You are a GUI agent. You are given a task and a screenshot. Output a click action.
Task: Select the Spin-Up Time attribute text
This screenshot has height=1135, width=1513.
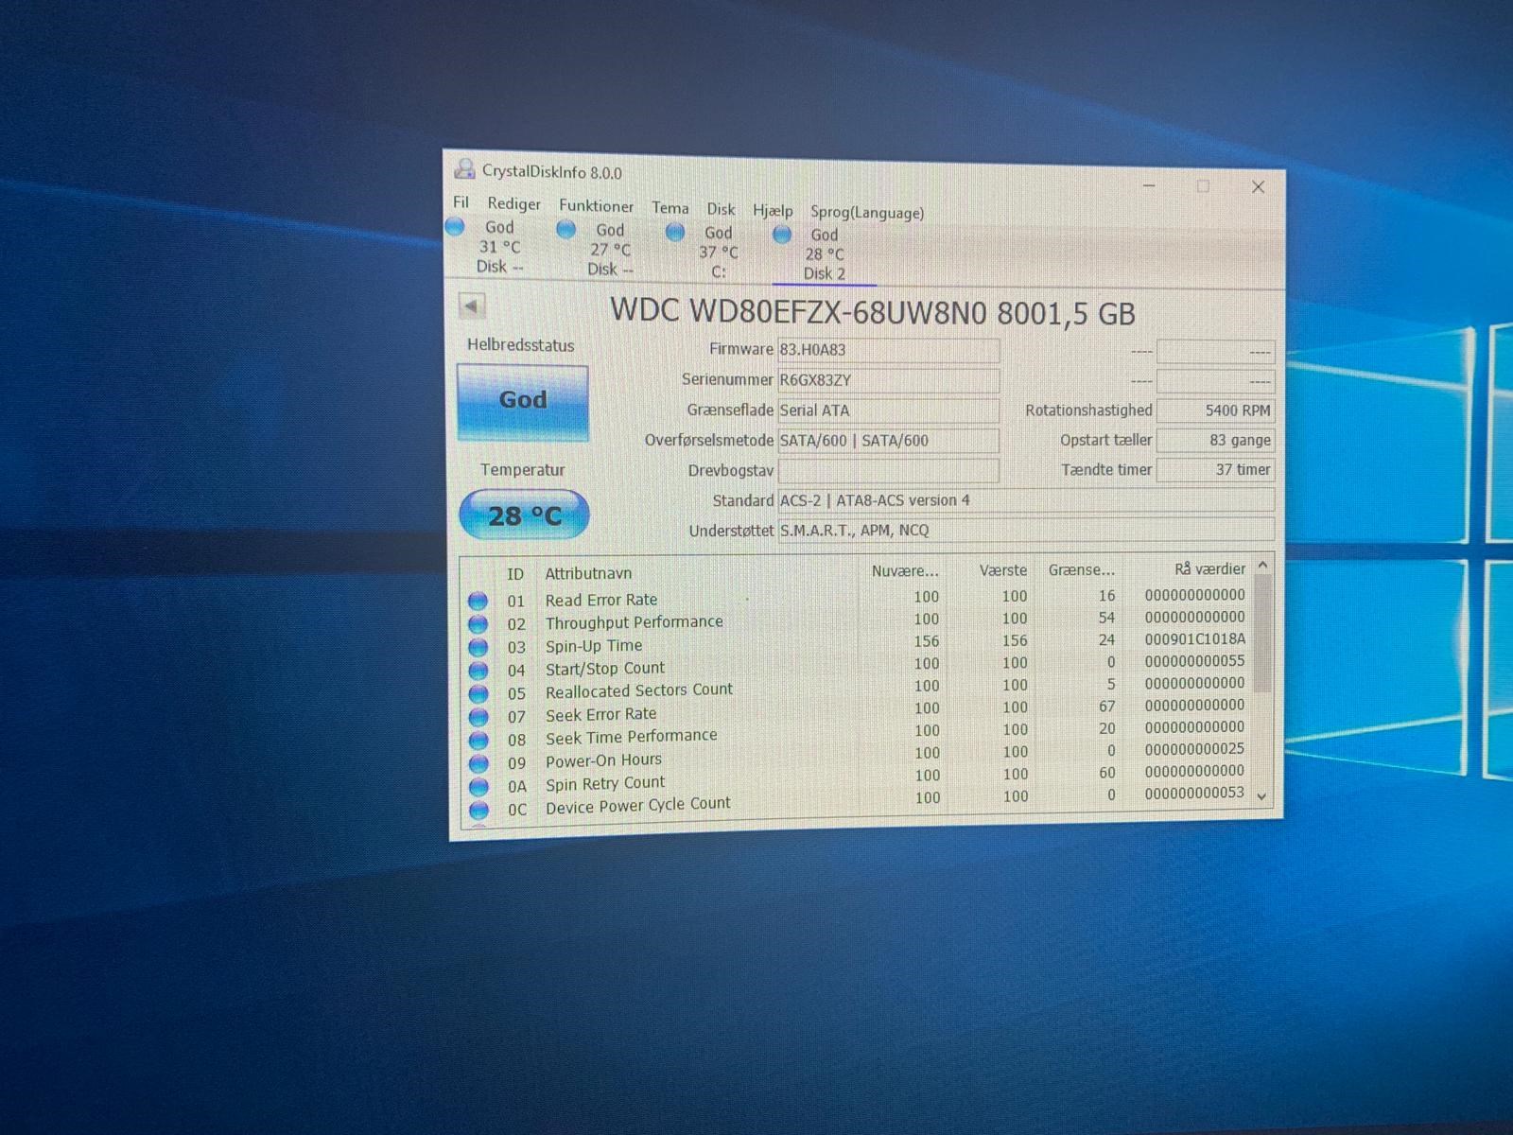click(593, 646)
